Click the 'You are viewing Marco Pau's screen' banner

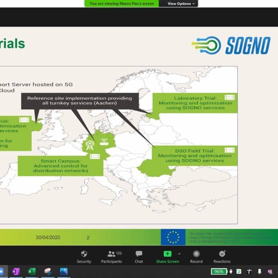click(122, 3)
